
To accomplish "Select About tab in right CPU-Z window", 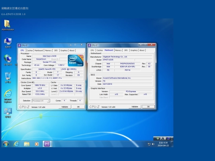I will pos(142,50).
